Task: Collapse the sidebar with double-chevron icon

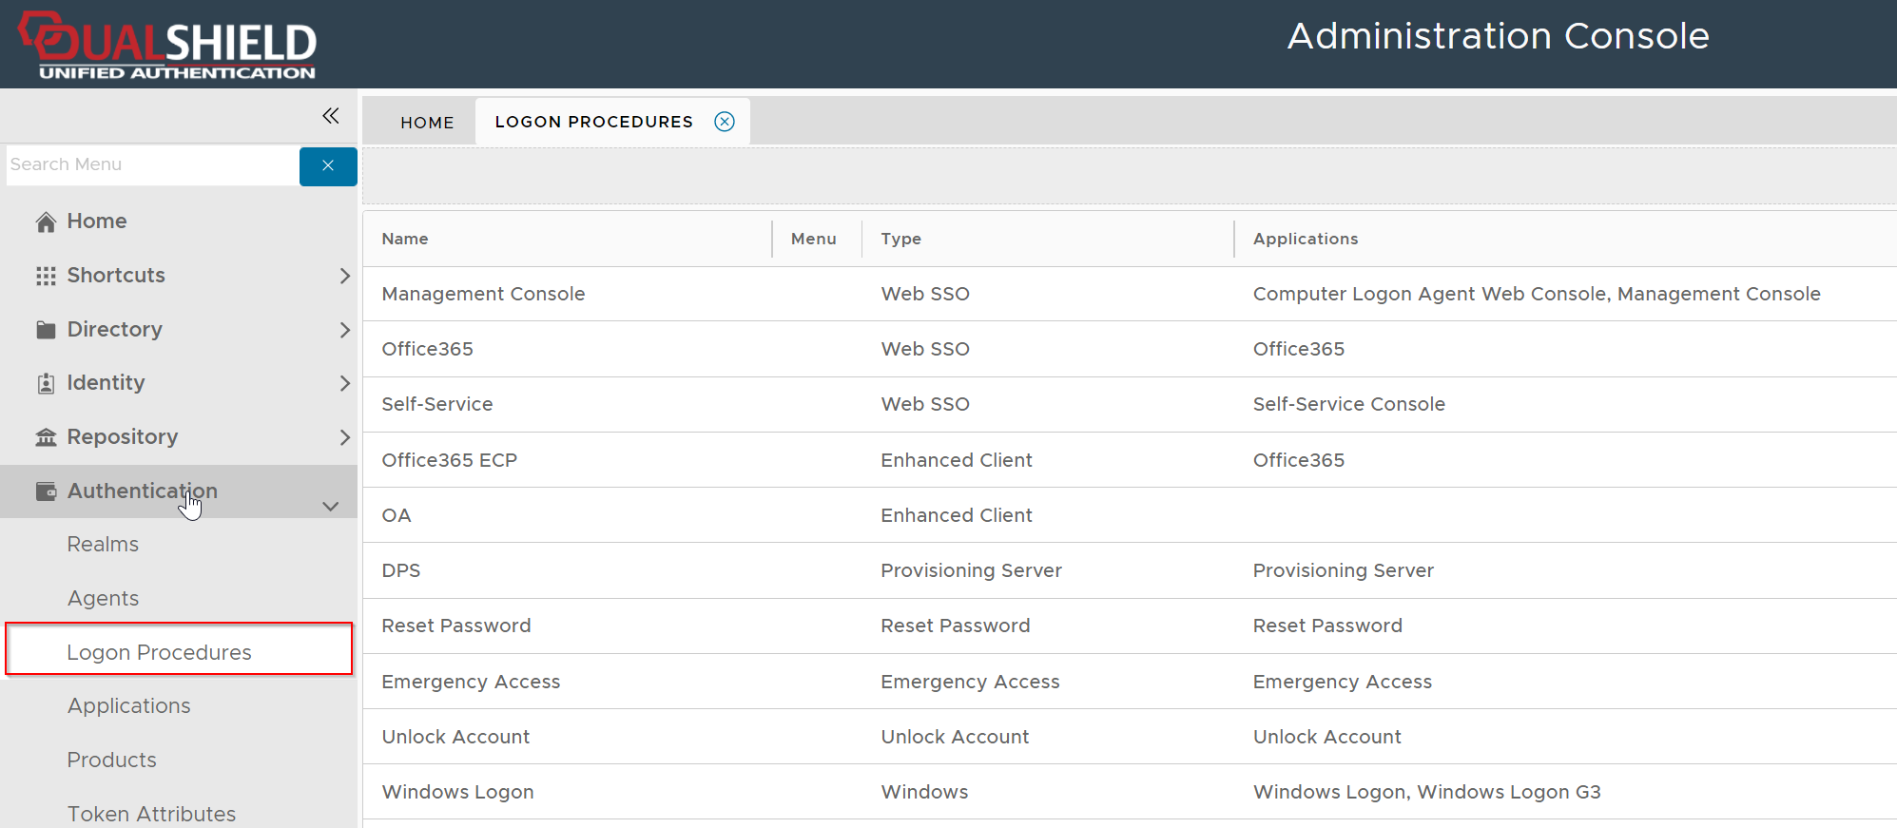Action: [330, 116]
